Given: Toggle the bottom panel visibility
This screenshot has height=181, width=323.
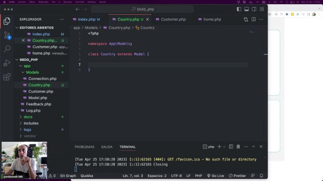Looking at the screenshot, I should (x=246, y=9).
